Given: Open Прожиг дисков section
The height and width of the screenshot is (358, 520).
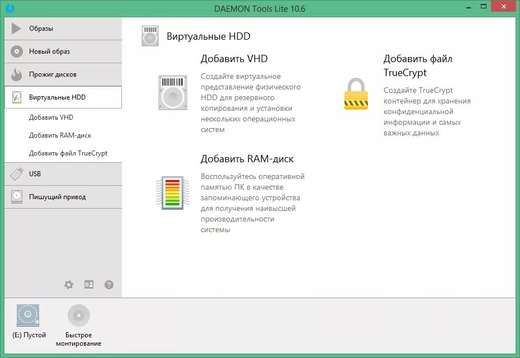Looking at the screenshot, I should pos(63,74).
